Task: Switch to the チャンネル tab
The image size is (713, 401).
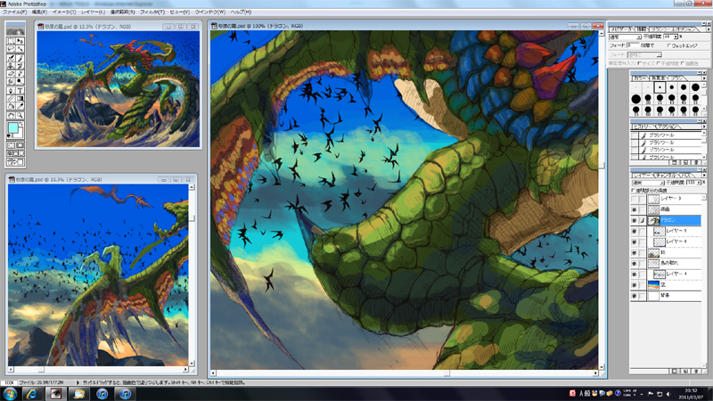Action: (x=668, y=175)
